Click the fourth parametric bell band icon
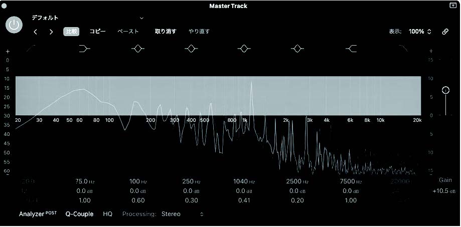This screenshot has height=227, width=461. tap(297, 49)
